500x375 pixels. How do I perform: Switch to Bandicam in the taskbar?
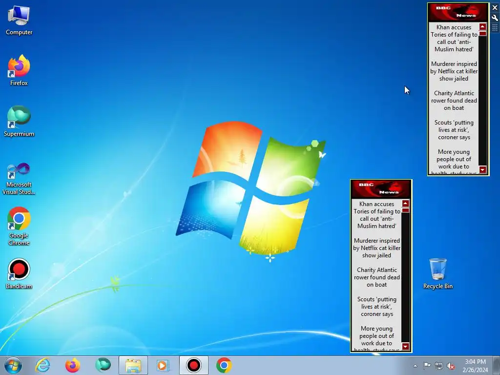pos(193,365)
